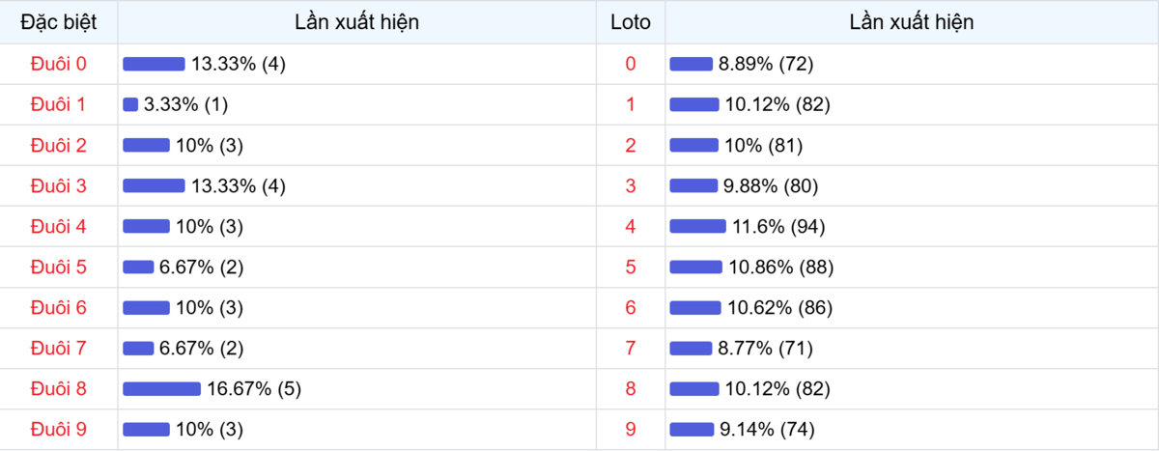
Task: Click the "10.62% (86)" bar for Loto 6
Action: point(695,307)
